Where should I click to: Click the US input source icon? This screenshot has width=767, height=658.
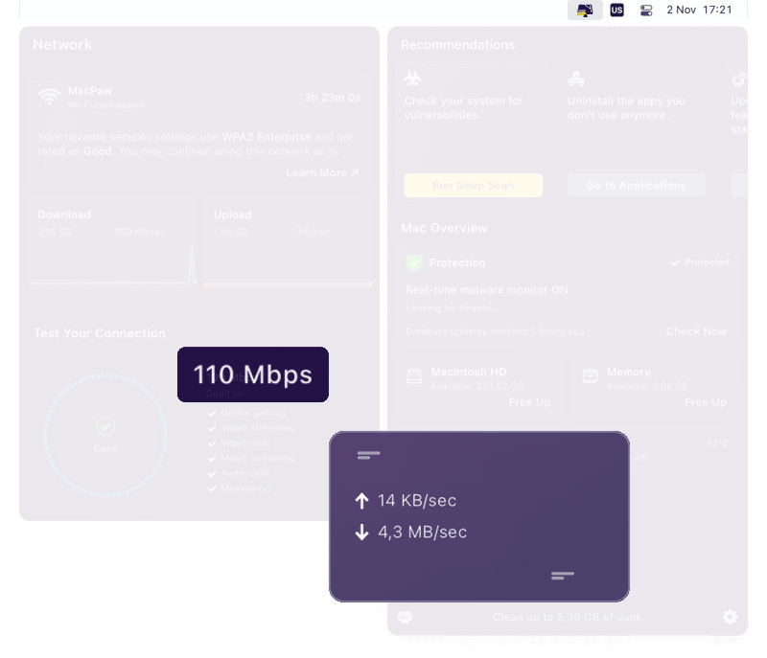coord(616,10)
